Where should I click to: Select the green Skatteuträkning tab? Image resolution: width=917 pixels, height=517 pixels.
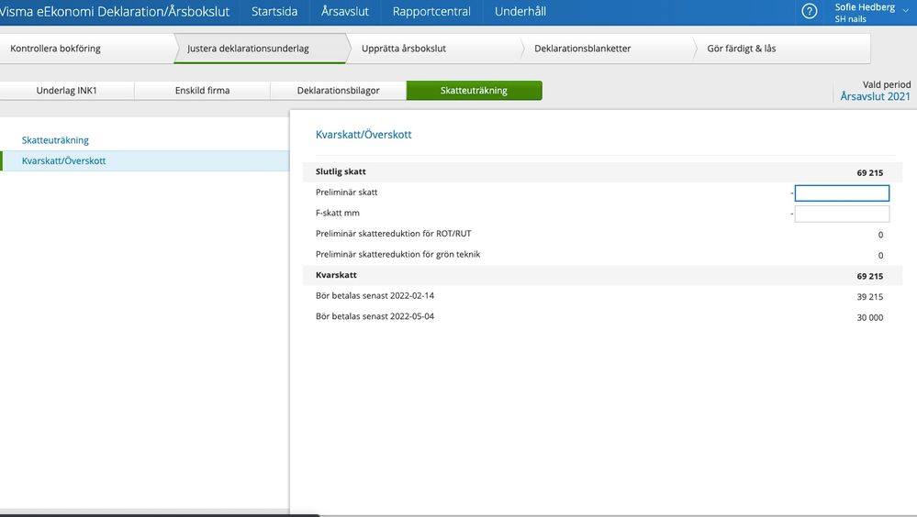tap(474, 91)
